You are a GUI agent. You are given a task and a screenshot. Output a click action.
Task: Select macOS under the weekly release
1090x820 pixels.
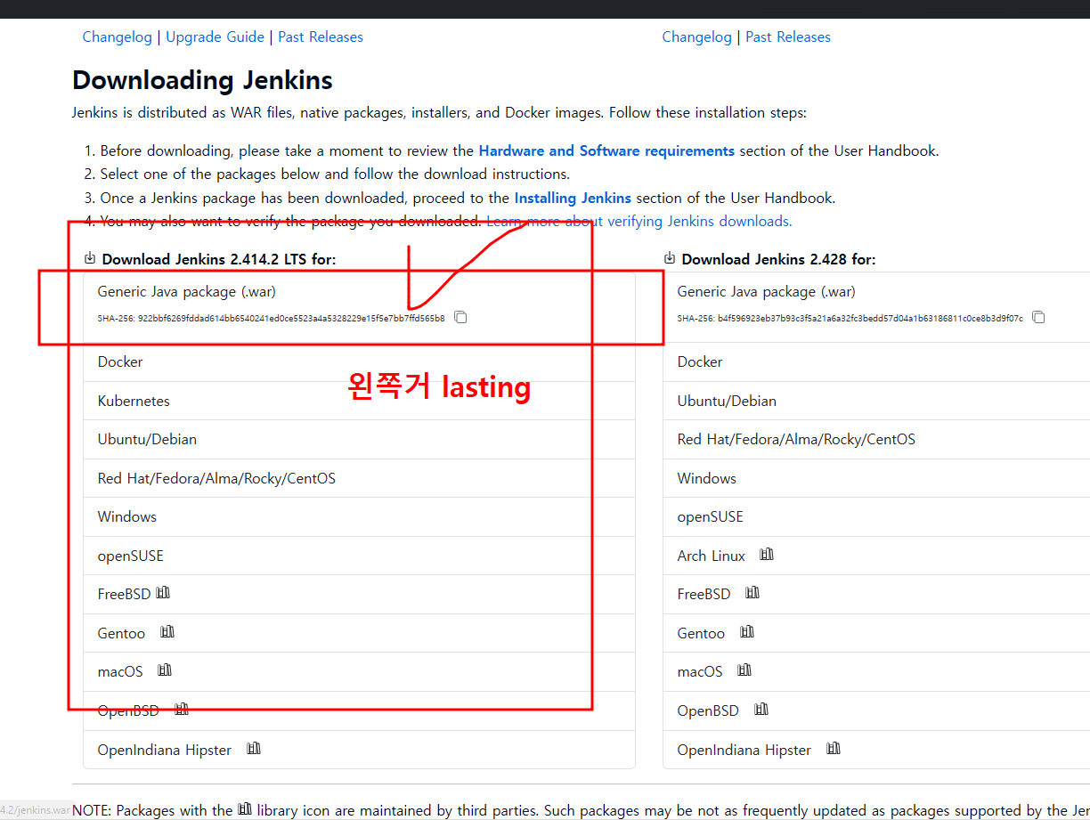[x=876, y=671]
